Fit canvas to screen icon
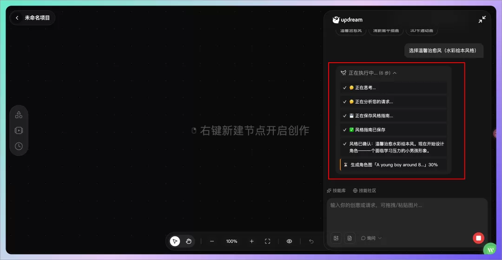The width and height of the screenshot is (502, 260). point(268,241)
